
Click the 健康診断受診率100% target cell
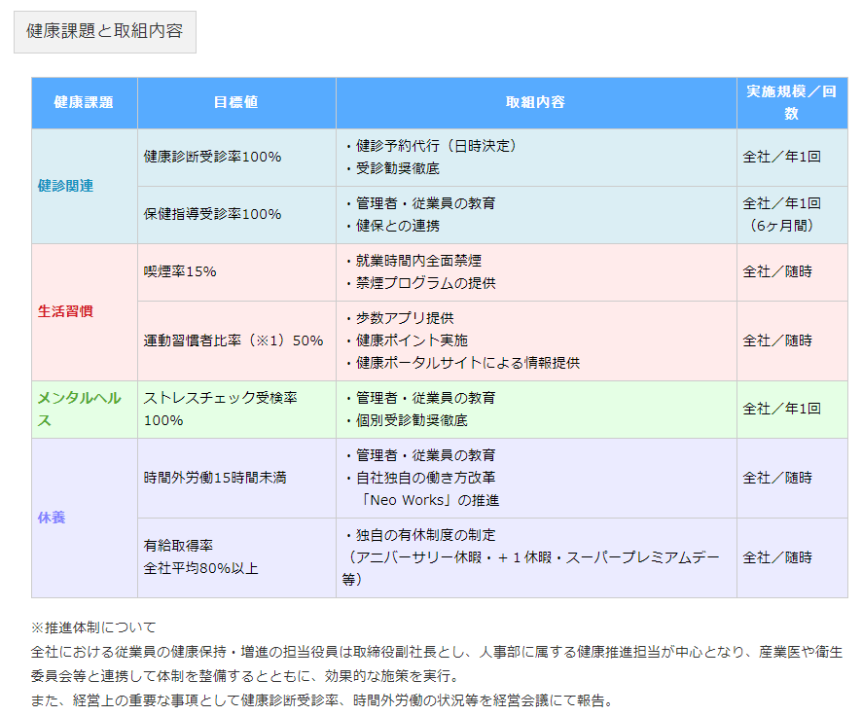pyautogui.click(x=212, y=157)
